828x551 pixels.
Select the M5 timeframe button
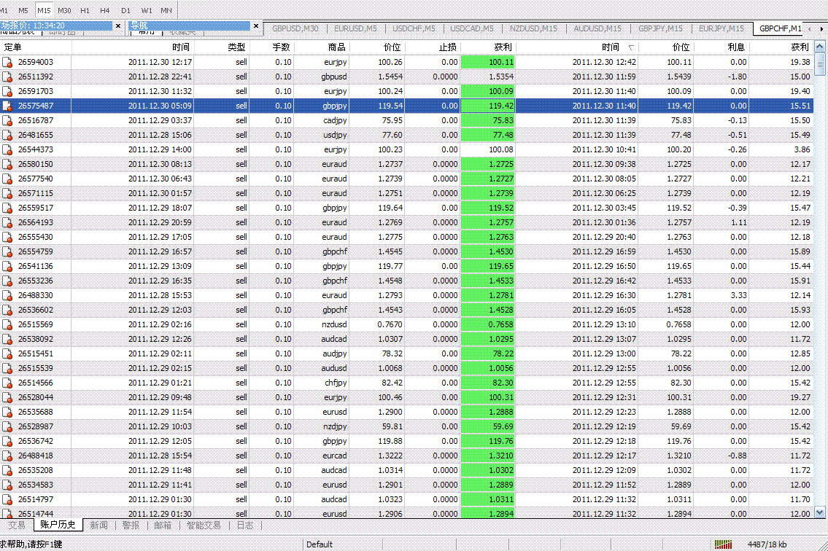[23, 10]
